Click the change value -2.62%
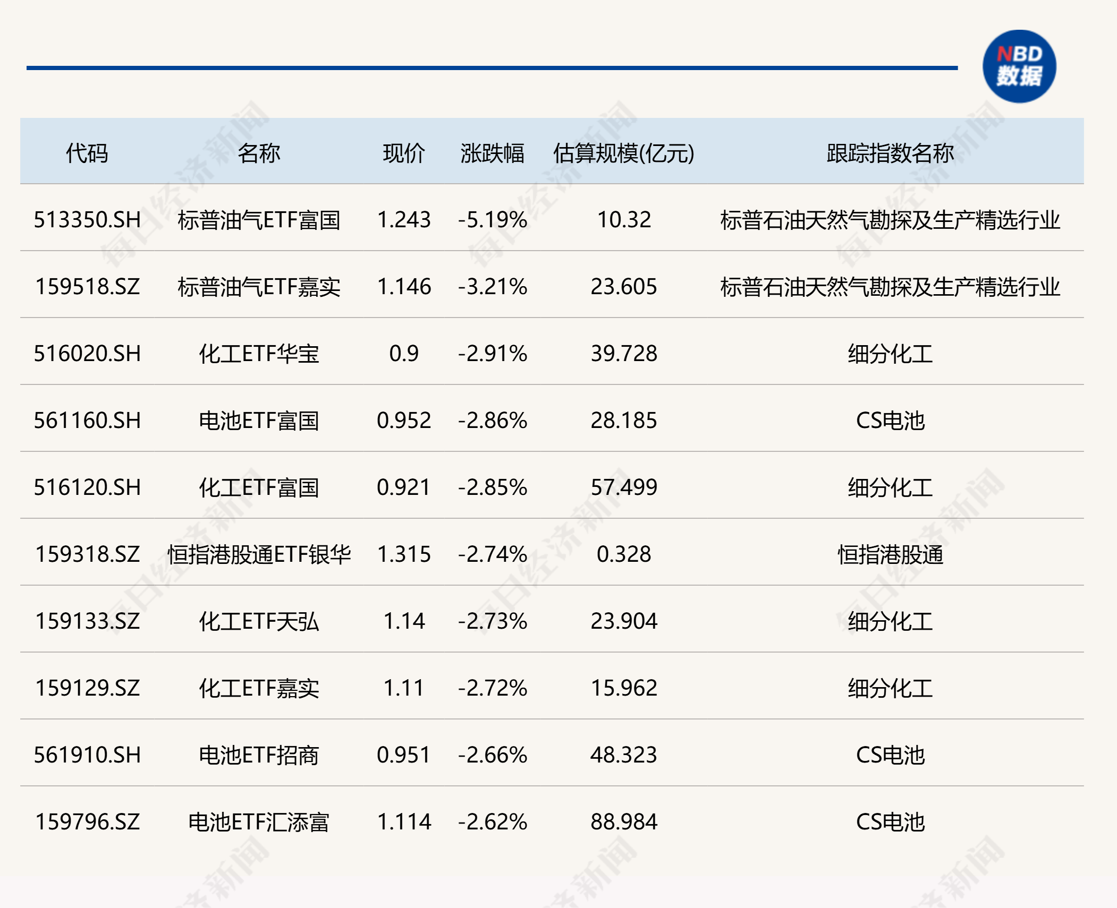The height and width of the screenshot is (908, 1117). 493,822
